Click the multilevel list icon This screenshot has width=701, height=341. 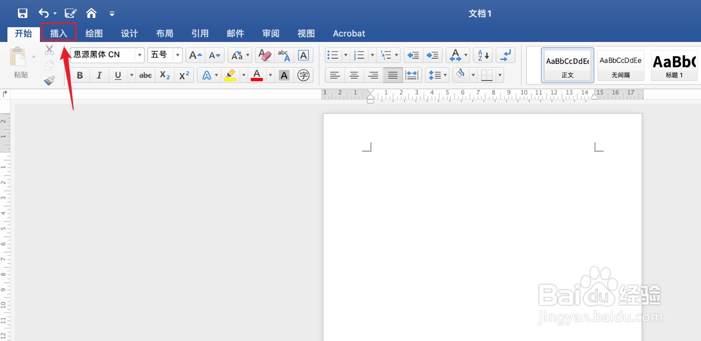386,55
